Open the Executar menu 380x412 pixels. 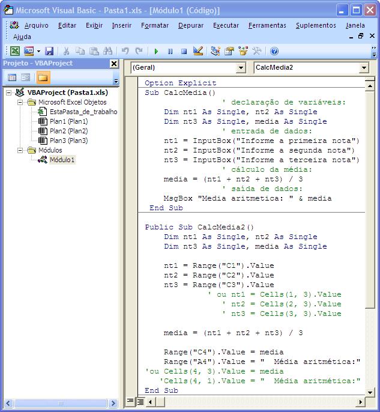tap(226, 25)
